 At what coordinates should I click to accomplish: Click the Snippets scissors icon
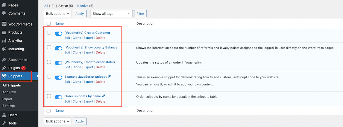(x=4, y=76)
